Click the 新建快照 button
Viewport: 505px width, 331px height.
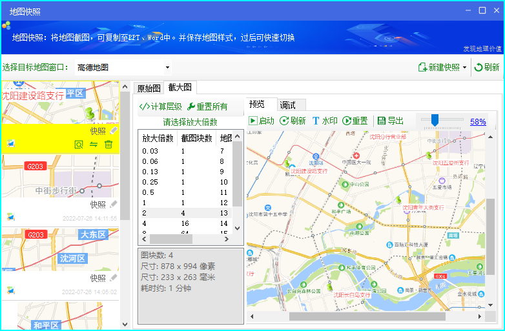438,67
